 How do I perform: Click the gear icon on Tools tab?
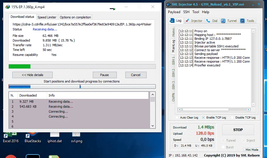[x=242, y=21]
